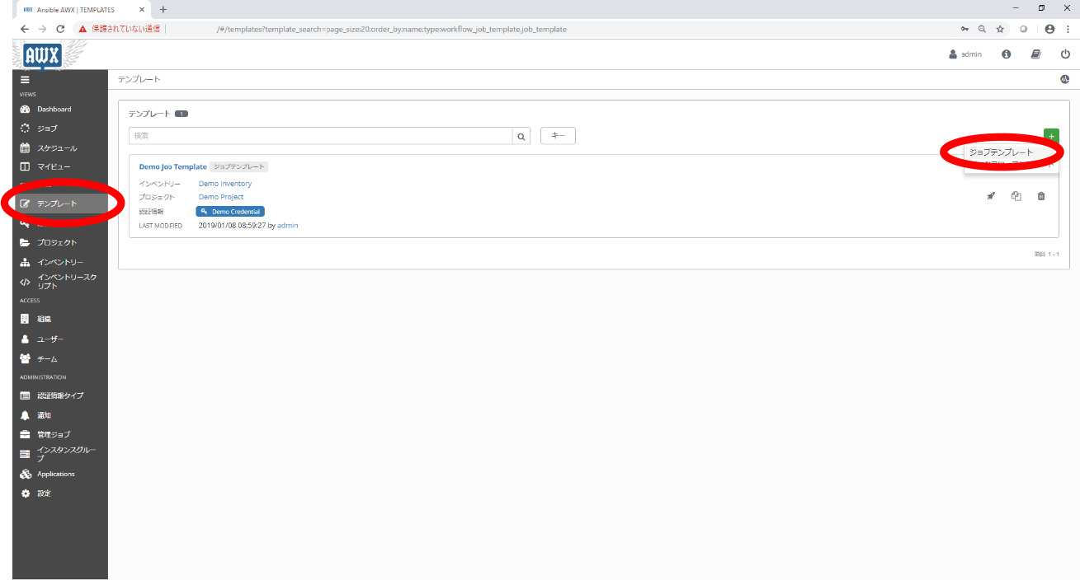Open the admin user menu

click(x=965, y=54)
